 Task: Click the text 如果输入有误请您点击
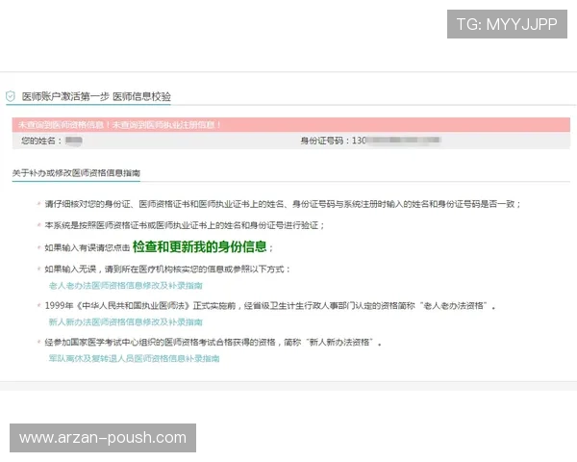point(88,248)
